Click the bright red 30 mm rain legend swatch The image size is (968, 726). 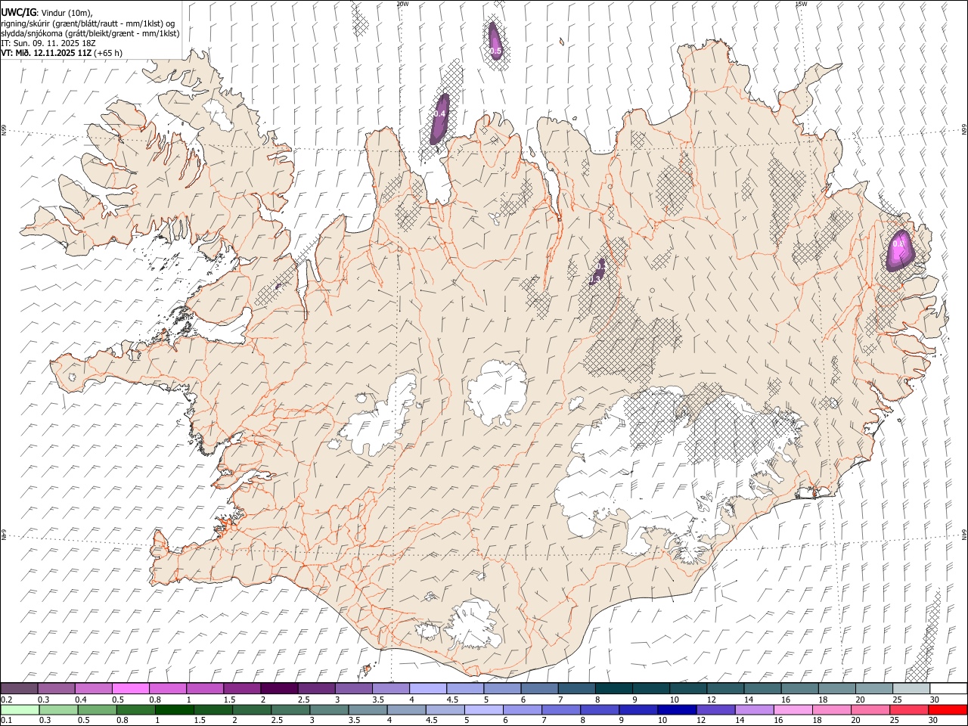pyautogui.click(x=948, y=710)
